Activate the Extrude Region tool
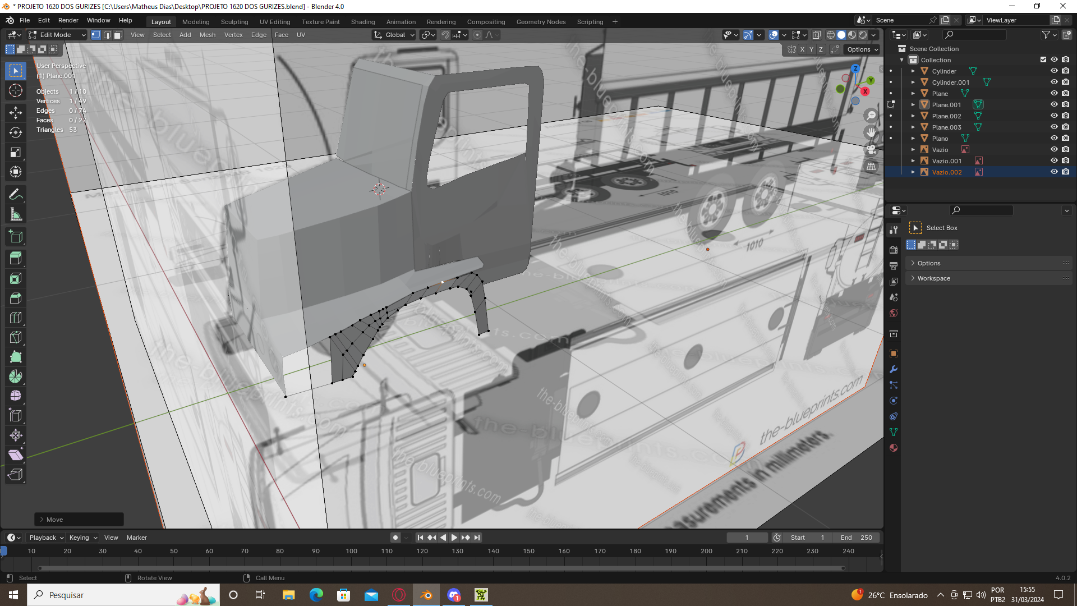 pos(16,259)
